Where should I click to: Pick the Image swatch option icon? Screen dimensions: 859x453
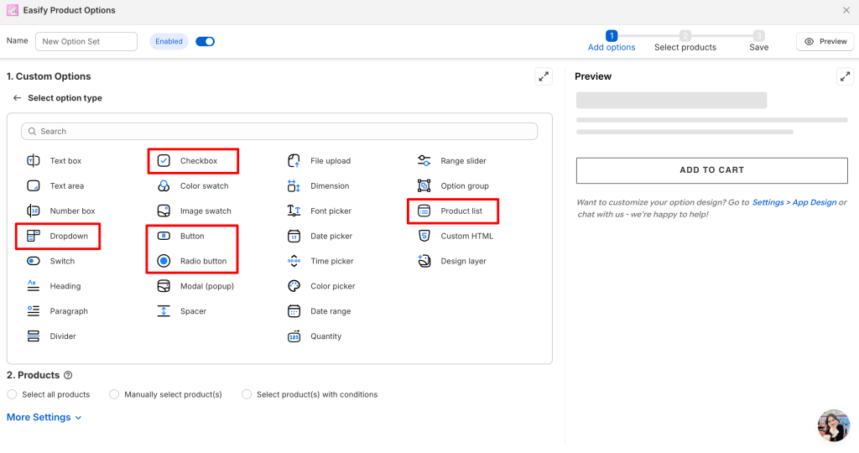(x=164, y=211)
